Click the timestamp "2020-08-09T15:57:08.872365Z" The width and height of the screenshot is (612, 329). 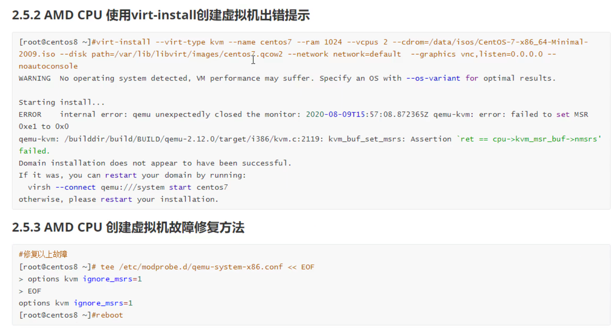pyautogui.click(x=367, y=114)
